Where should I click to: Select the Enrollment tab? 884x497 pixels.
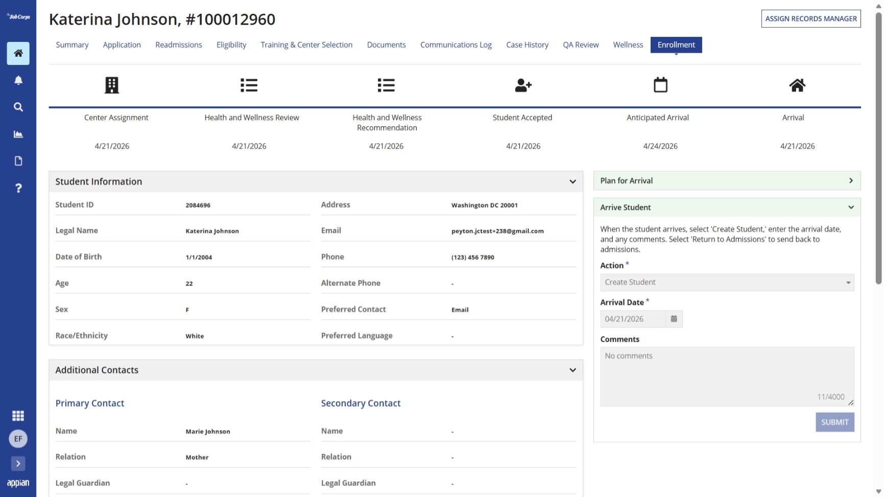coord(676,45)
